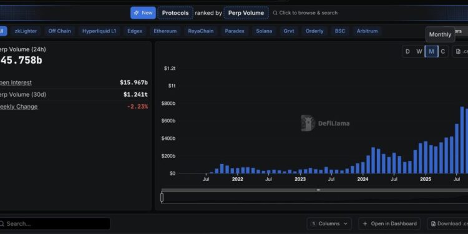Viewport: 468px width, 234px height.
Task: Select the Off Chain filter
Action: click(x=60, y=31)
